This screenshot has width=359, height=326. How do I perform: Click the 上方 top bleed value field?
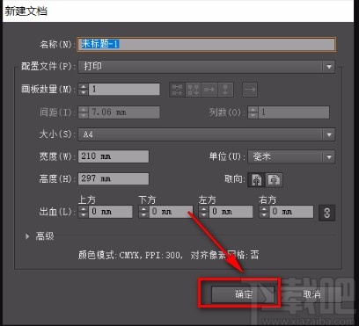pyautogui.click(x=110, y=212)
